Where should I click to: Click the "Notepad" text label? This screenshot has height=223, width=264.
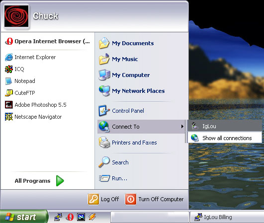(25, 81)
